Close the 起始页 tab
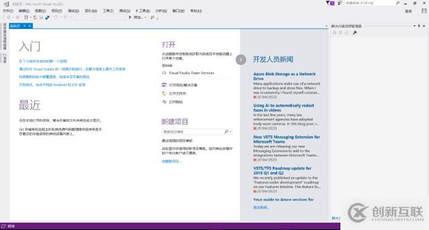The height and width of the screenshot is (230, 429). [x=30, y=26]
